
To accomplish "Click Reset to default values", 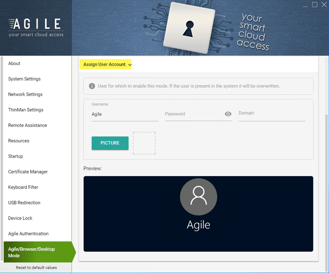I will click(x=36, y=268).
